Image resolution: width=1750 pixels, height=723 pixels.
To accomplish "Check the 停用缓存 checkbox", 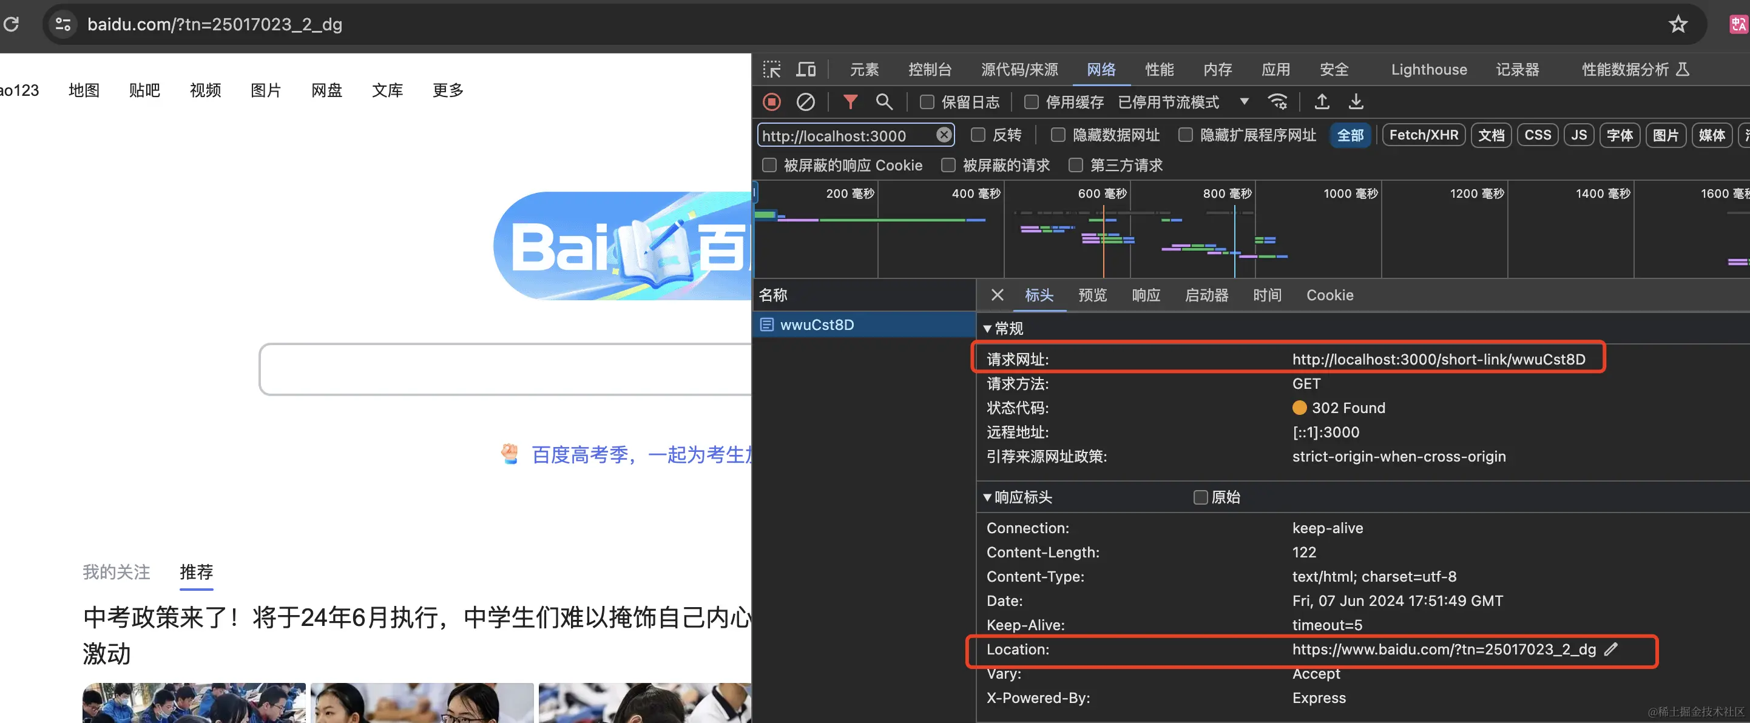I will tap(1032, 102).
